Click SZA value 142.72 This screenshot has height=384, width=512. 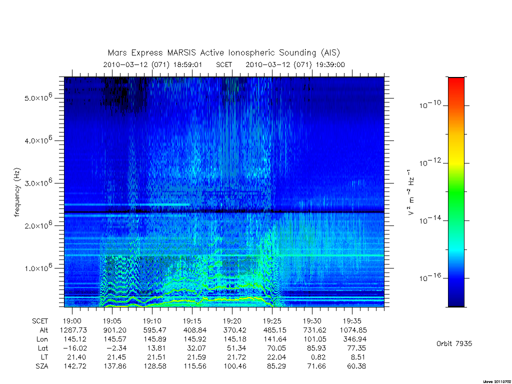click(75, 366)
